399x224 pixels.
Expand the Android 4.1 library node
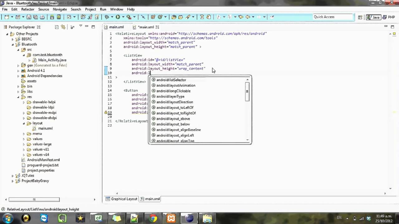pos(18,71)
